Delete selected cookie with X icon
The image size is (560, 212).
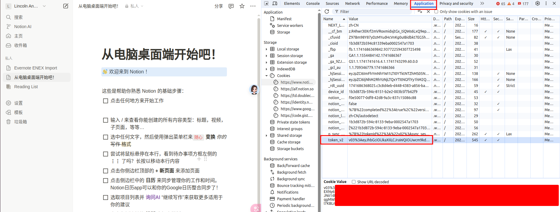428,11
